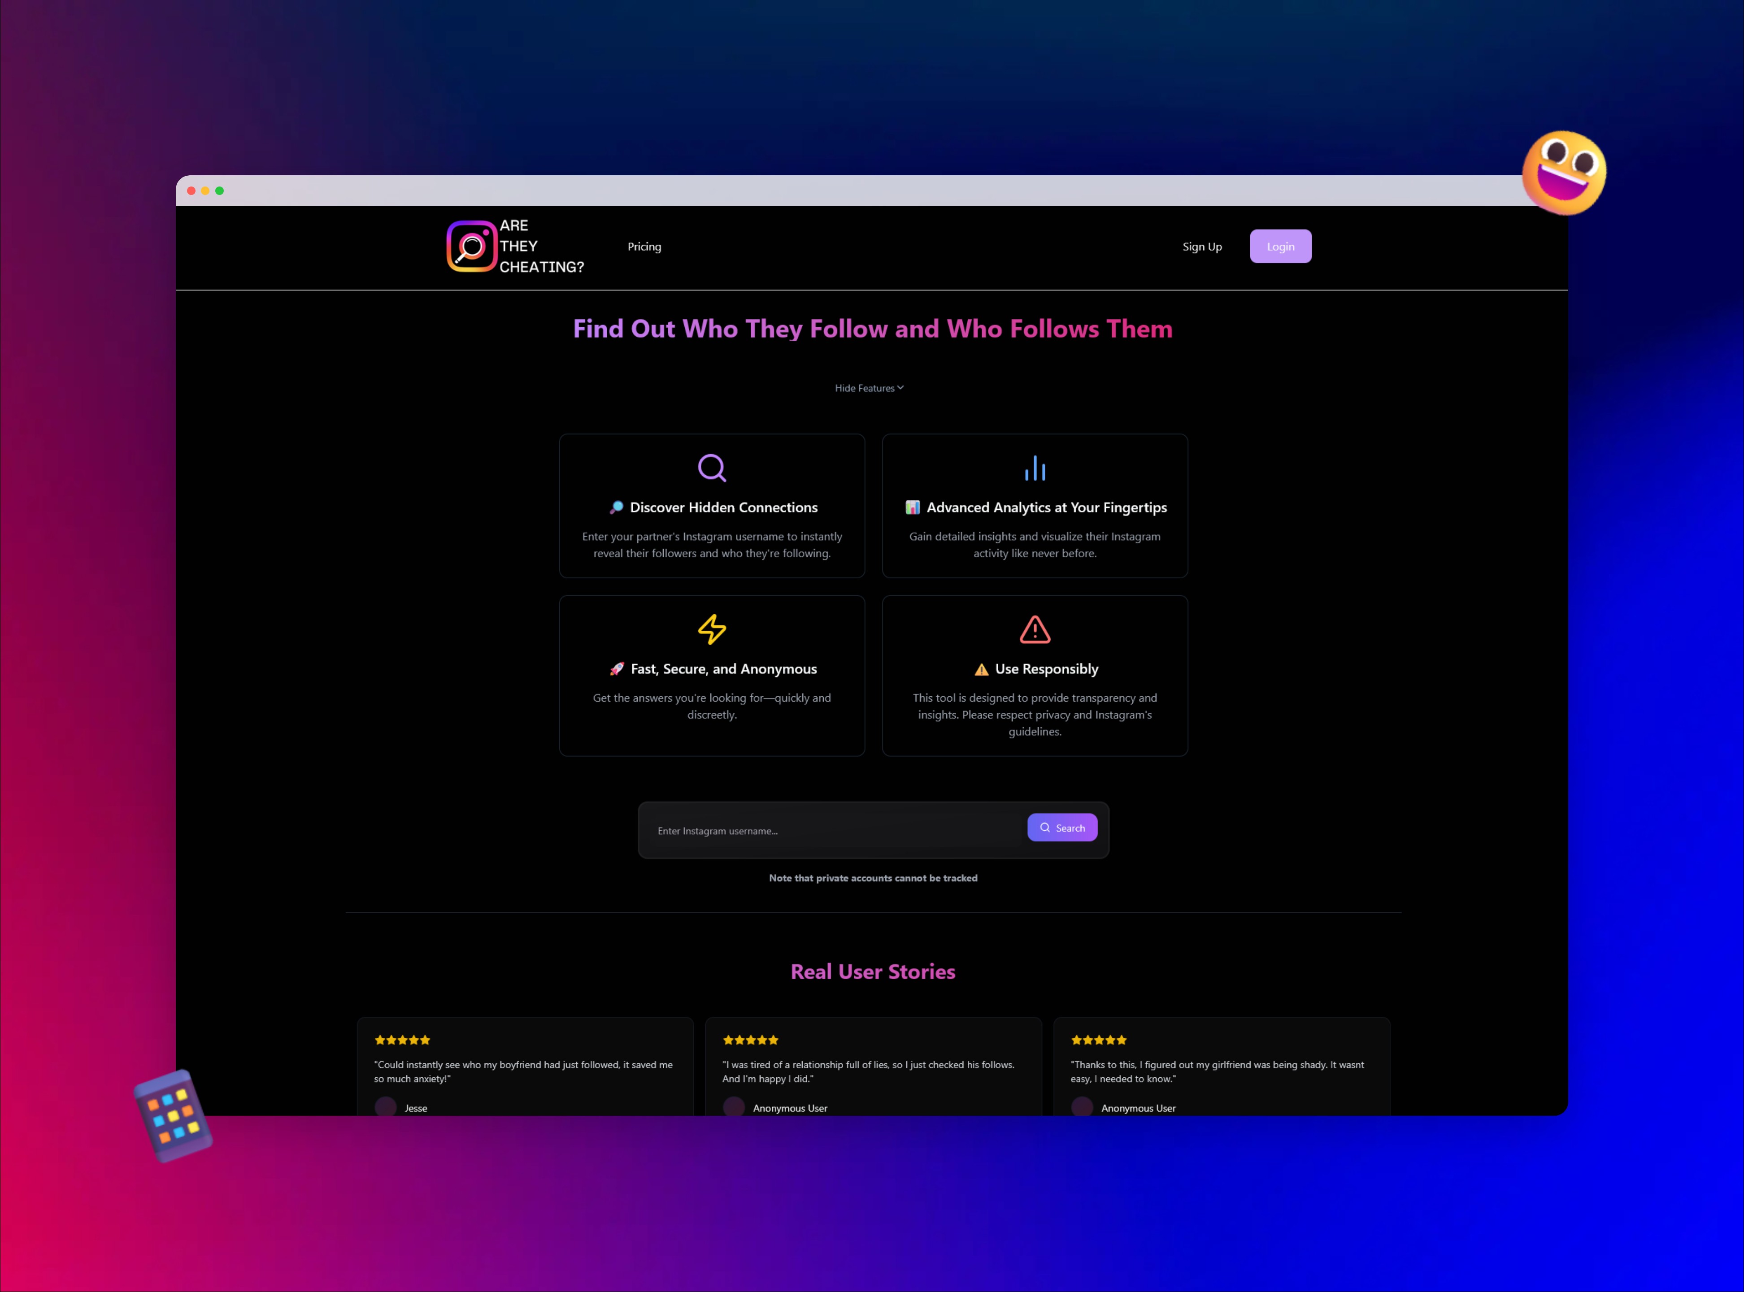Collapse the Hide Features expander

tap(869, 388)
